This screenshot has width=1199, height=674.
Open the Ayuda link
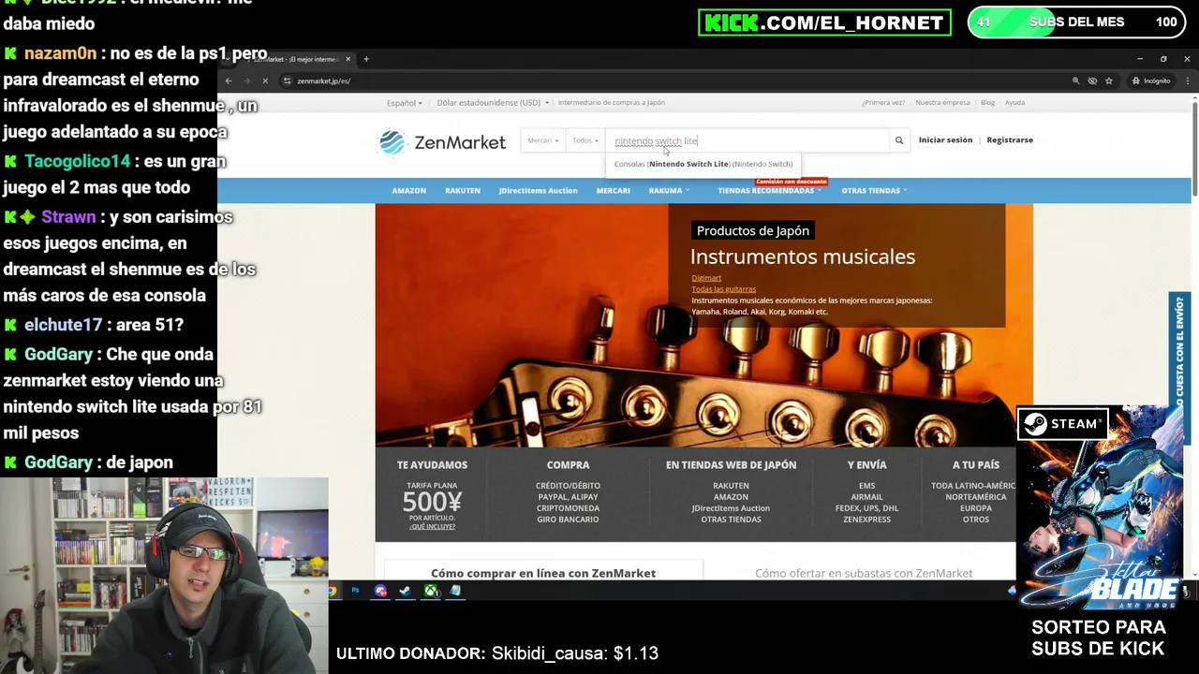(x=1014, y=103)
